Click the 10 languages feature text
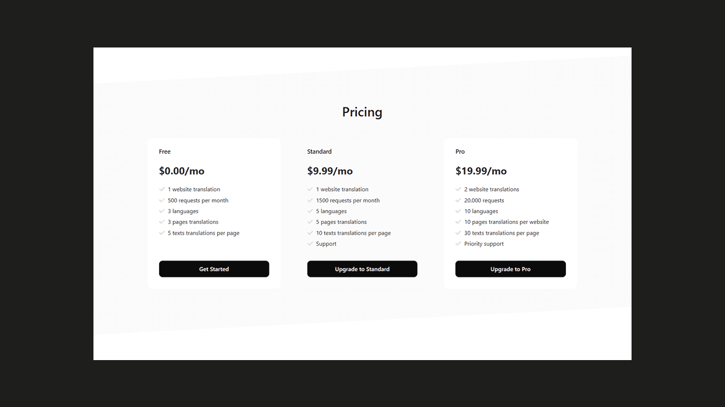 [x=481, y=211]
